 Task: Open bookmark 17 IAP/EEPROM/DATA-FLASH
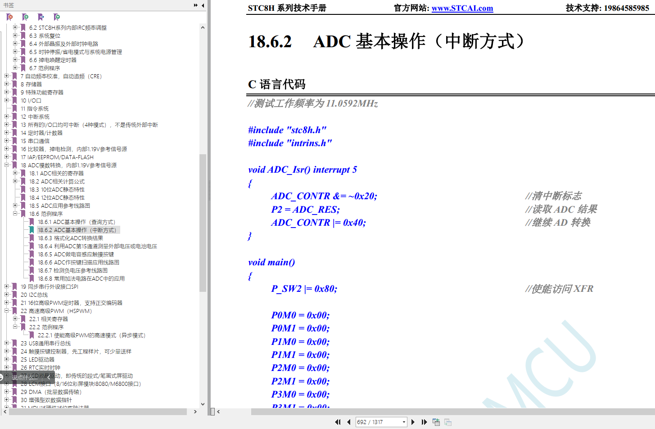pos(57,157)
